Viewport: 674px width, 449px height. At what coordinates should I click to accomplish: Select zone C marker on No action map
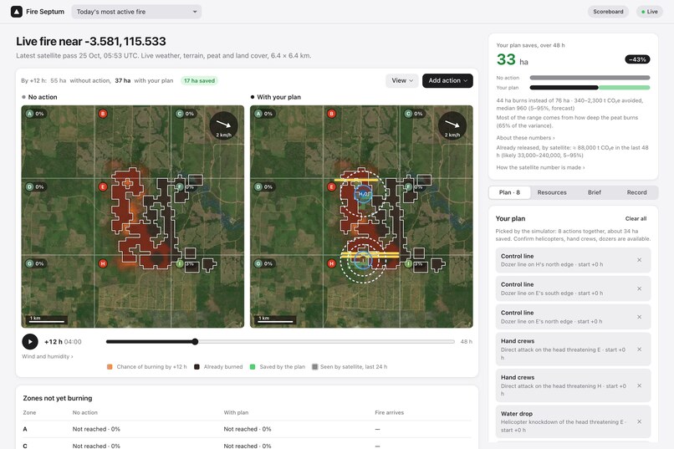click(x=180, y=114)
